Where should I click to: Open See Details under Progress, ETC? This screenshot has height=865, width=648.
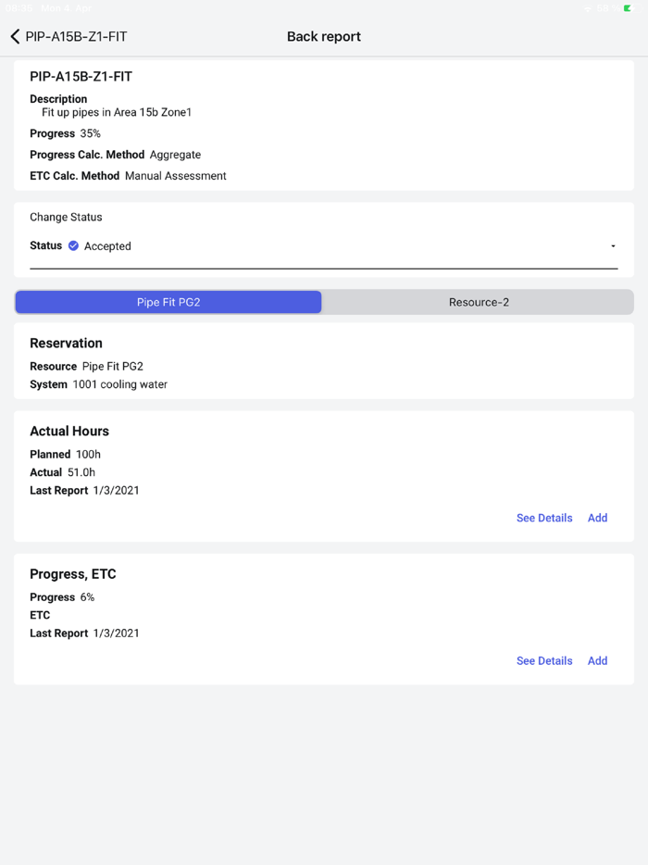(544, 660)
